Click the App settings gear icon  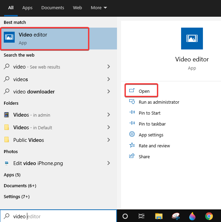(132, 134)
